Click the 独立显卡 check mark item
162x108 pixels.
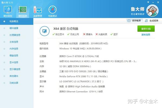58,34
